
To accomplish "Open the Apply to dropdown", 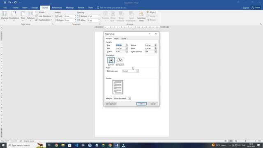I will pyautogui.click(x=130, y=98).
